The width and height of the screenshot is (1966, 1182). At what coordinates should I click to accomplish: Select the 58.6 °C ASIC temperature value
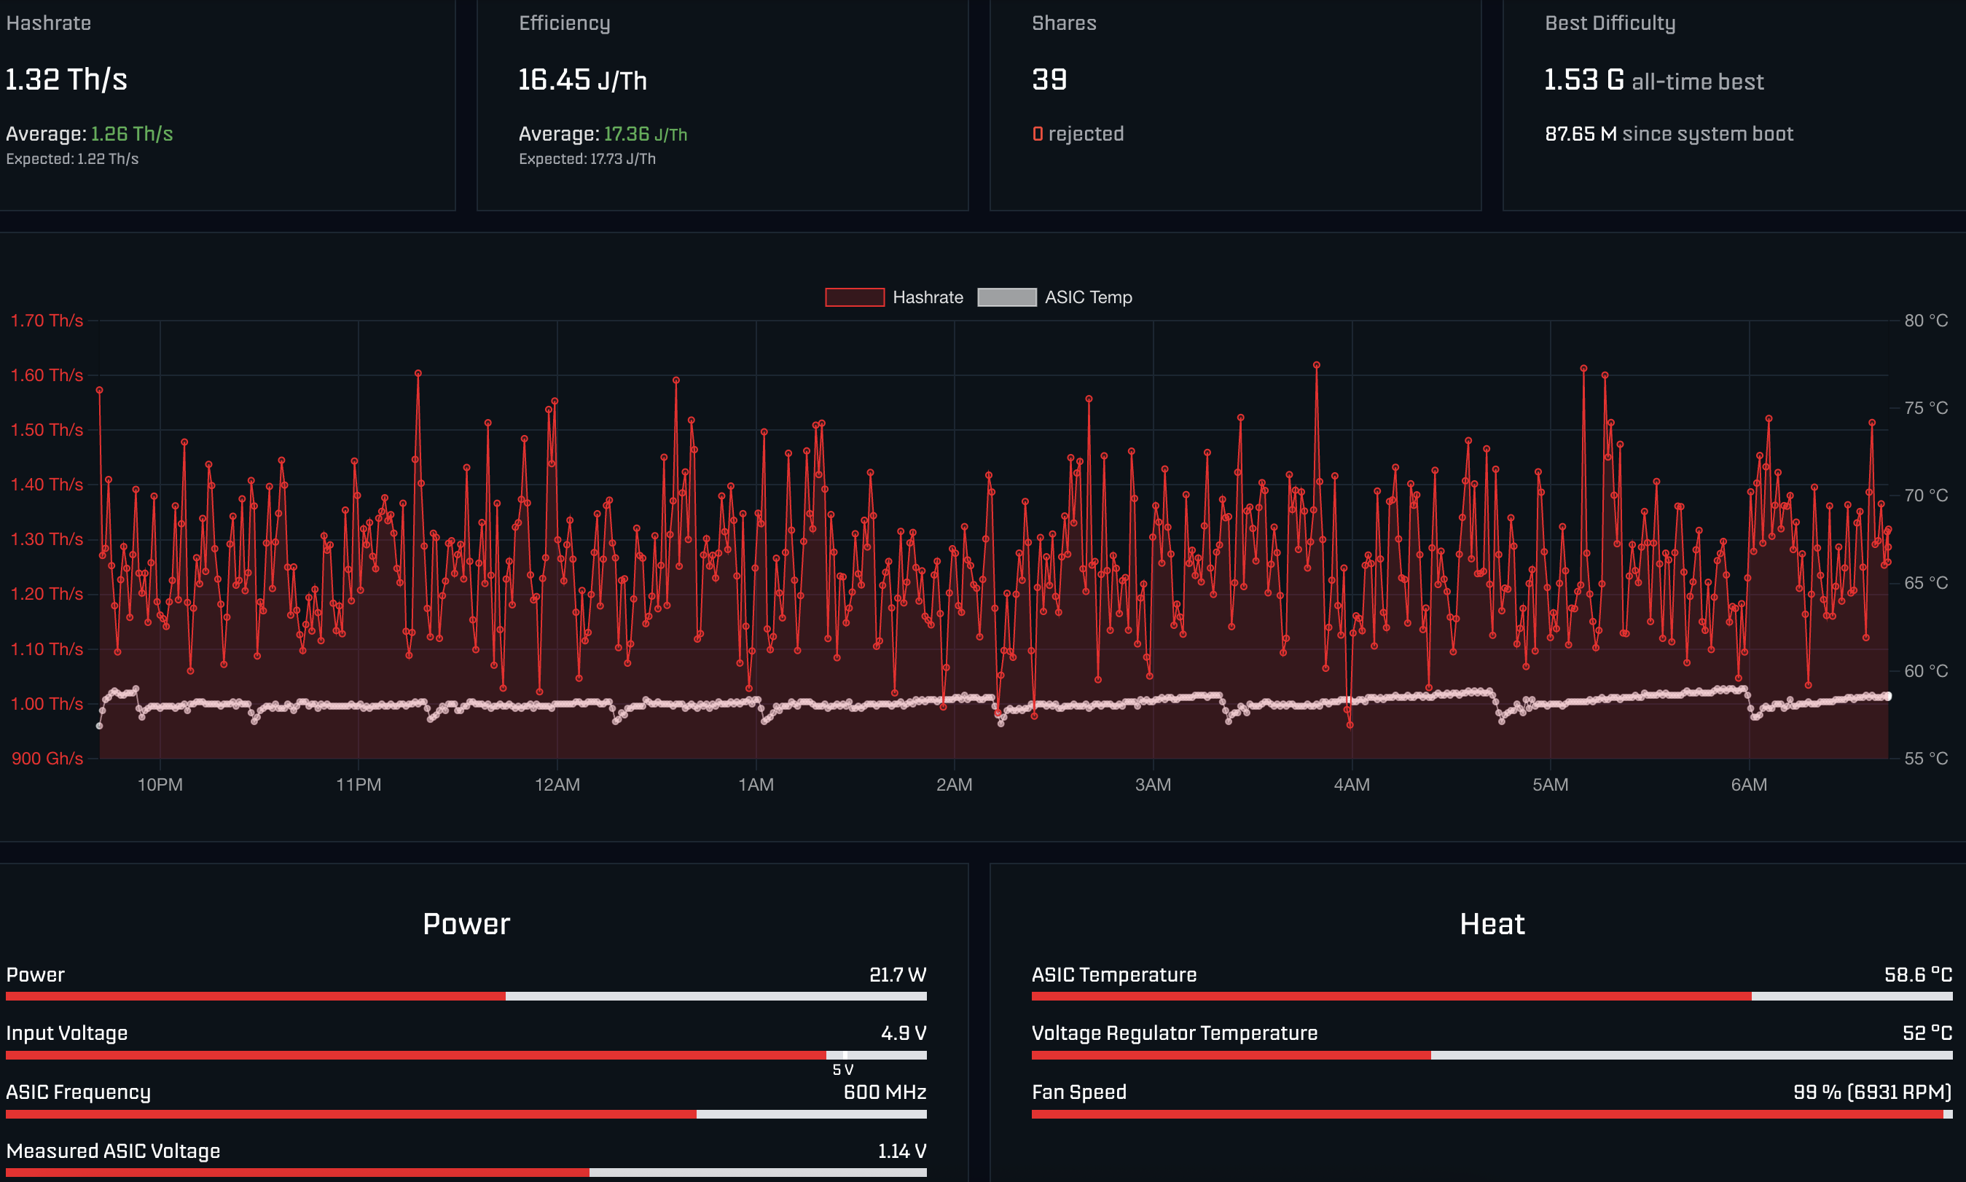tap(1918, 975)
